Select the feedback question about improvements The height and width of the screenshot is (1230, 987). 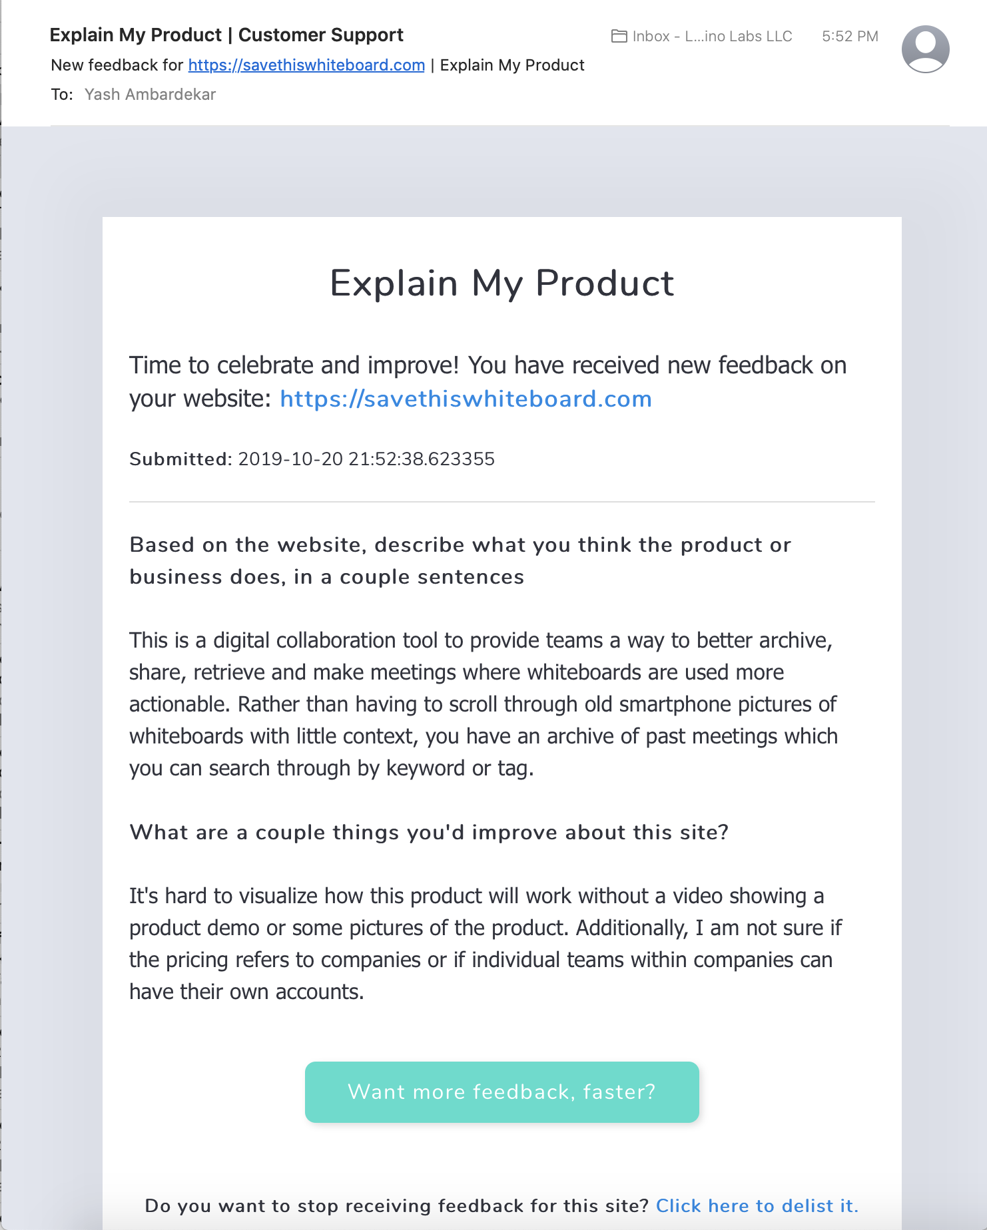pos(430,832)
